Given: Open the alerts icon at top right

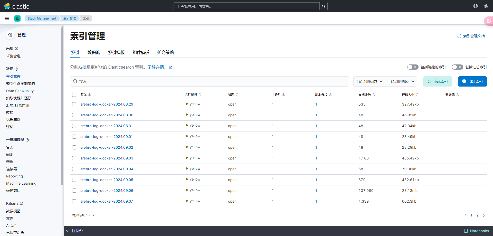Looking at the screenshot, I should tap(486, 6).
